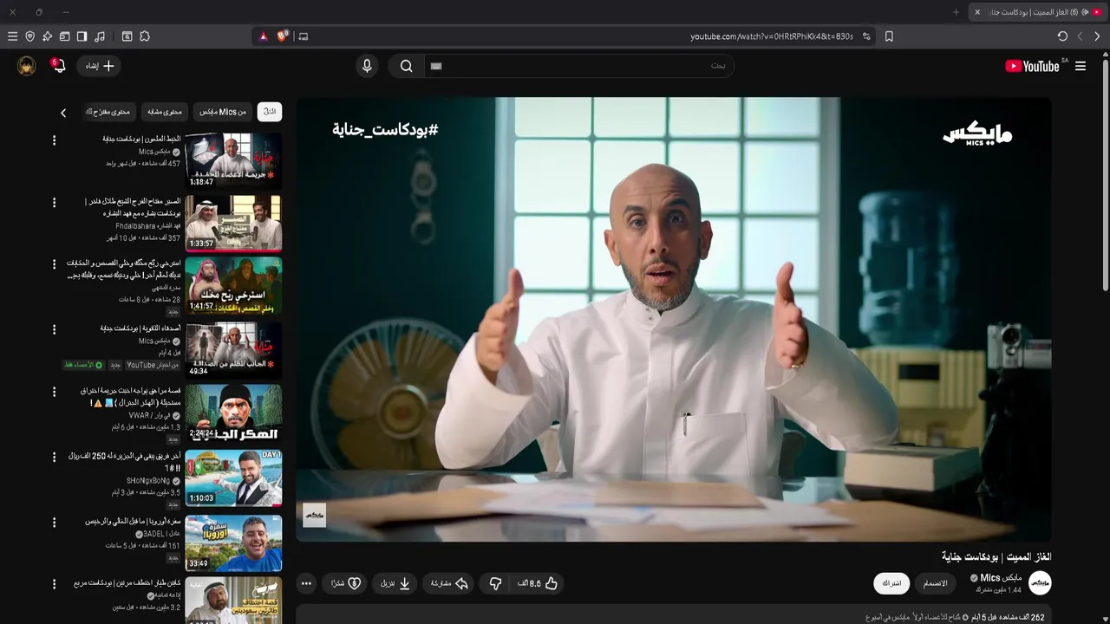Go forward with the right navigation arrow
1110x624 pixels.
tap(1097, 36)
